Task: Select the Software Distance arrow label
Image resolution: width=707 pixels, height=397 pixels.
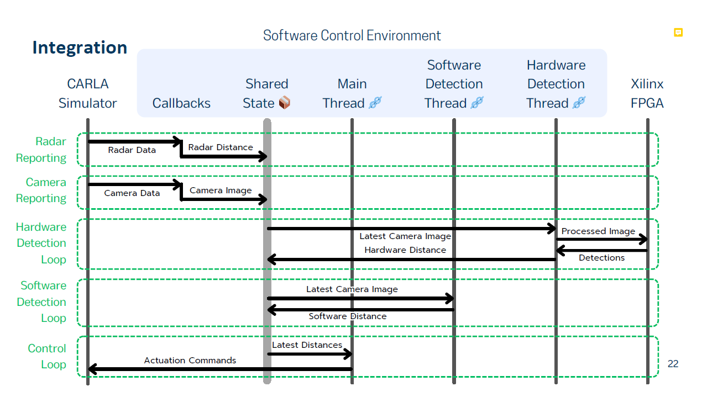Action: pos(348,316)
